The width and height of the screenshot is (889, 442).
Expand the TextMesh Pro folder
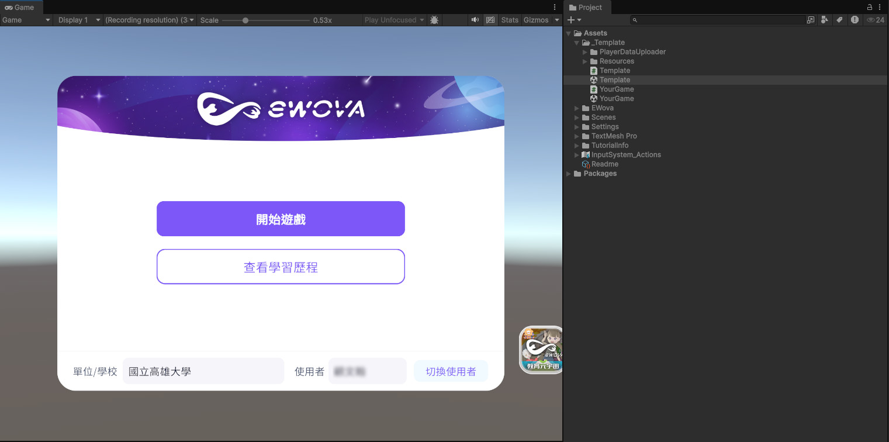pos(577,136)
